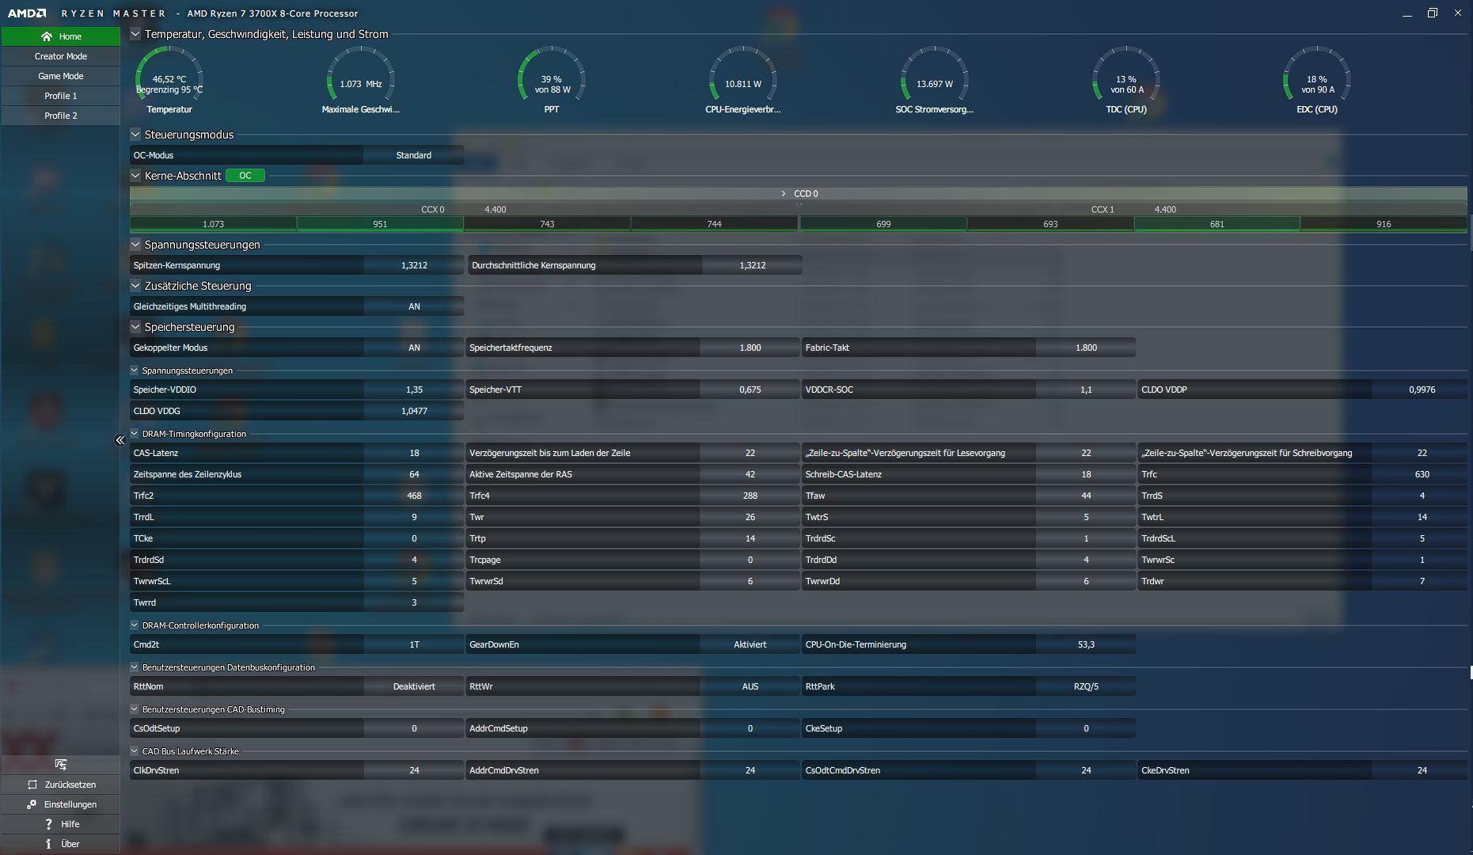The image size is (1473, 855).
Task: Collapse Benutzersteuerungen Datenbuskonfiguration section
Action: (x=135, y=667)
